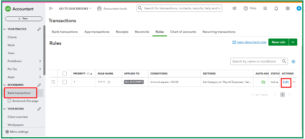305x139 pixels.
Task: Open Team in the sidebar
Action: (11, 53)
